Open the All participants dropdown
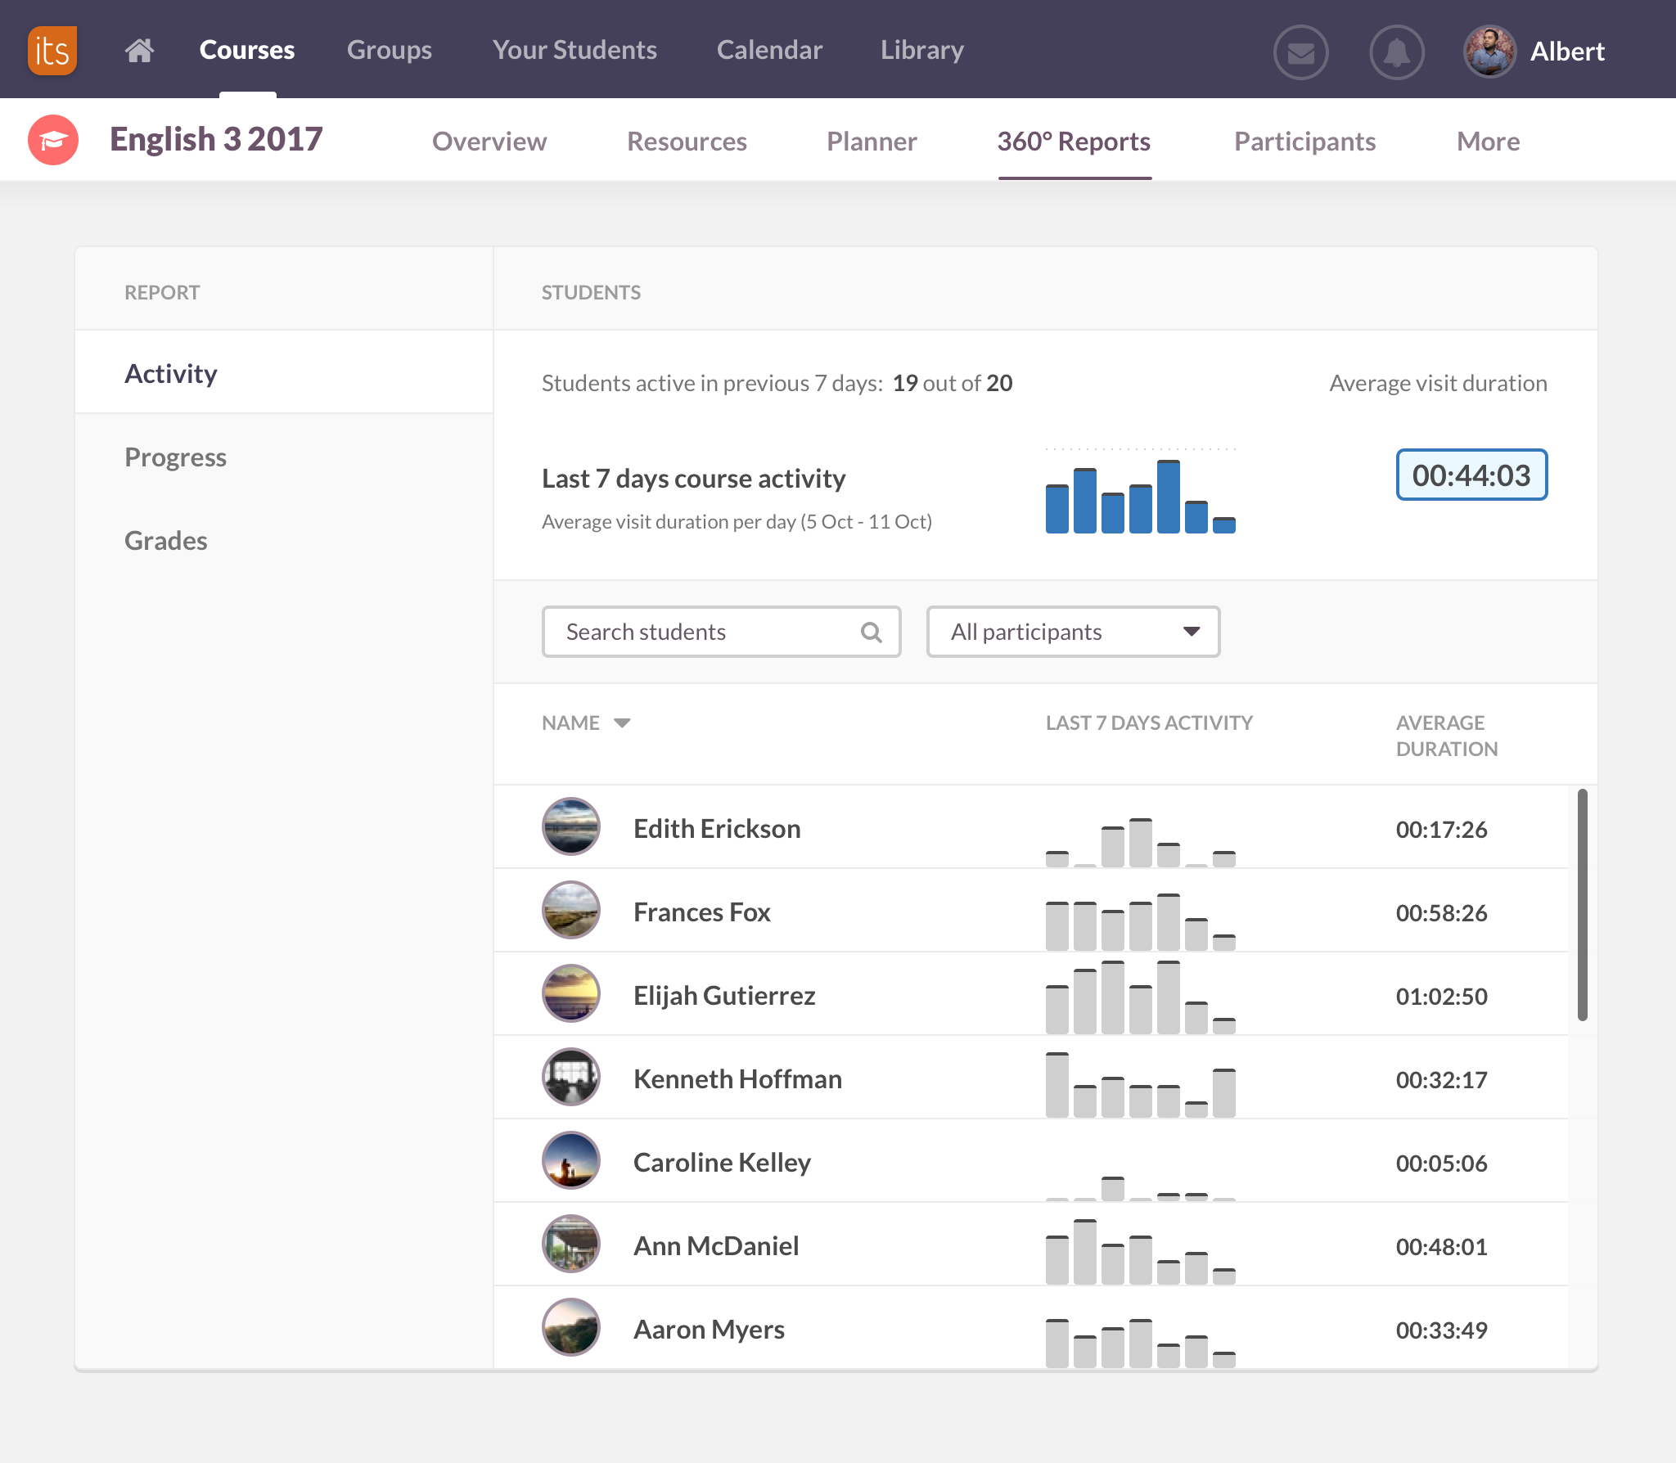 pyautogui.click(x=1073, y=632)
